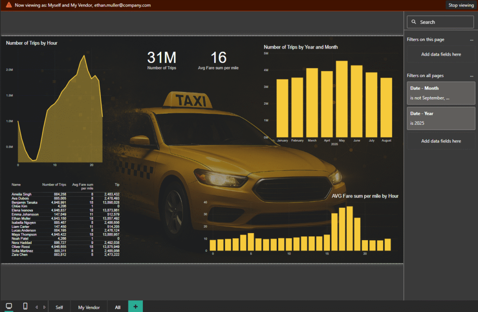This screenshot has width=478, height=312.
Task: Switch to mobile layout view icon
Action: pyautogui.click(x=25, y=306)
